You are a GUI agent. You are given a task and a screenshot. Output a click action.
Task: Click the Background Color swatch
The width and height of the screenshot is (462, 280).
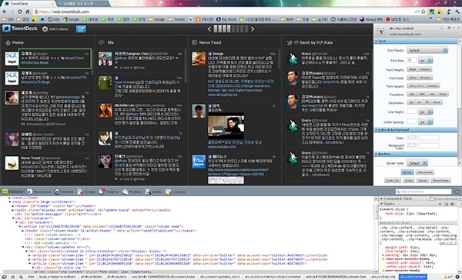point(412,145)
